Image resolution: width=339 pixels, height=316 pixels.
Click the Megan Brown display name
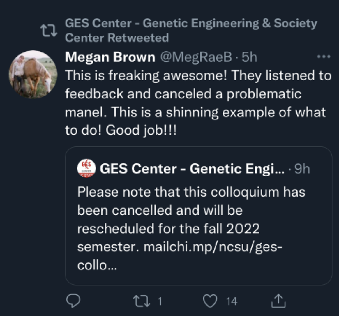click(110, 57)
